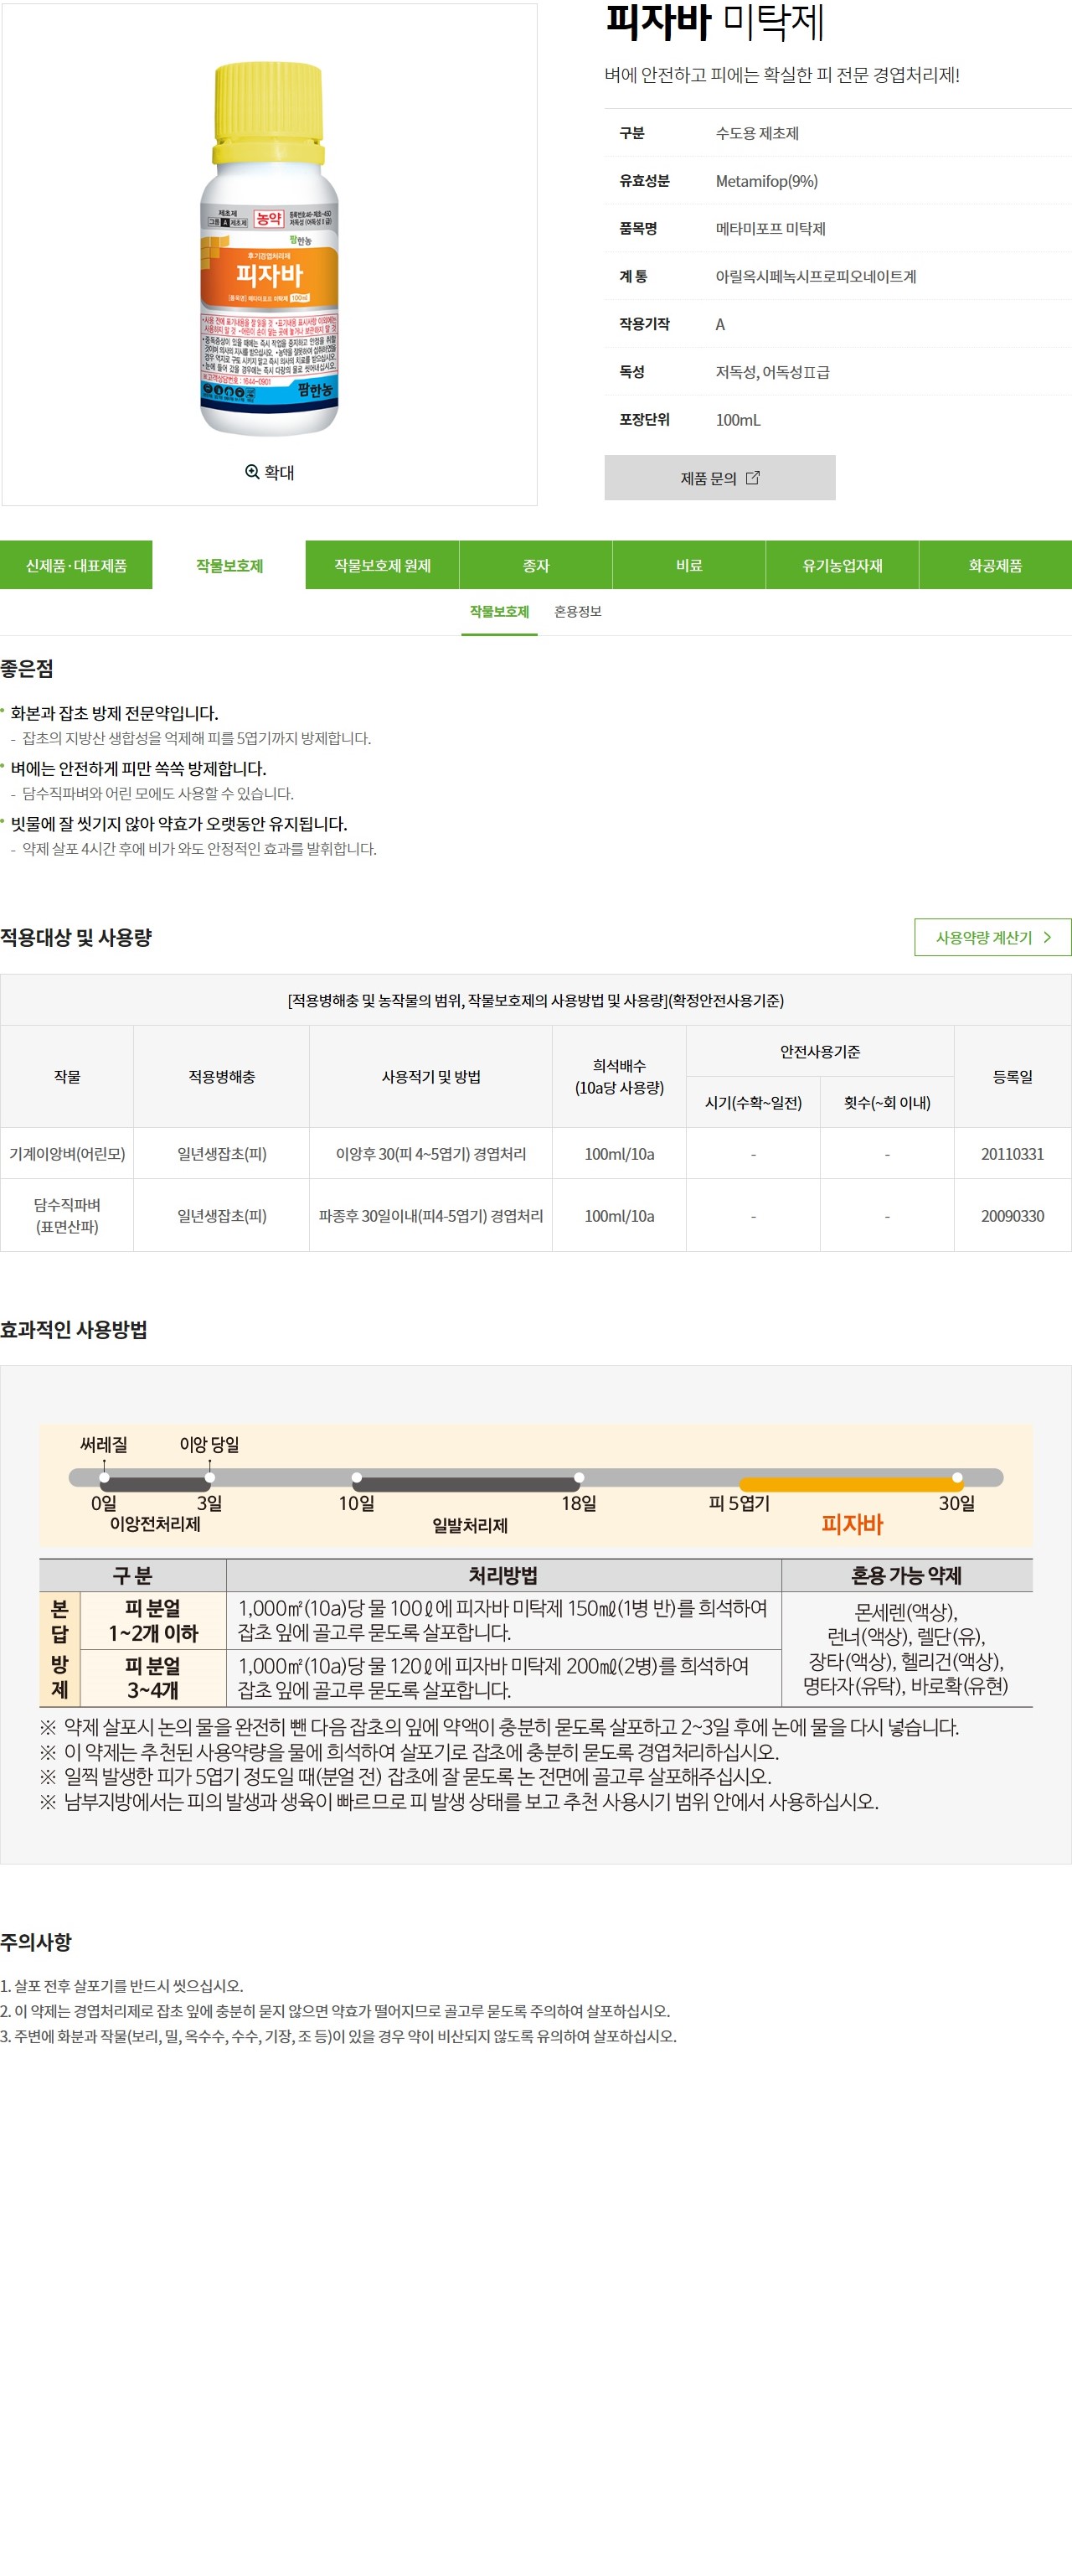Click the 적용병해충 column header
The width and height of the screenshot is (1072, 2576).
(x=222, y=1077)
